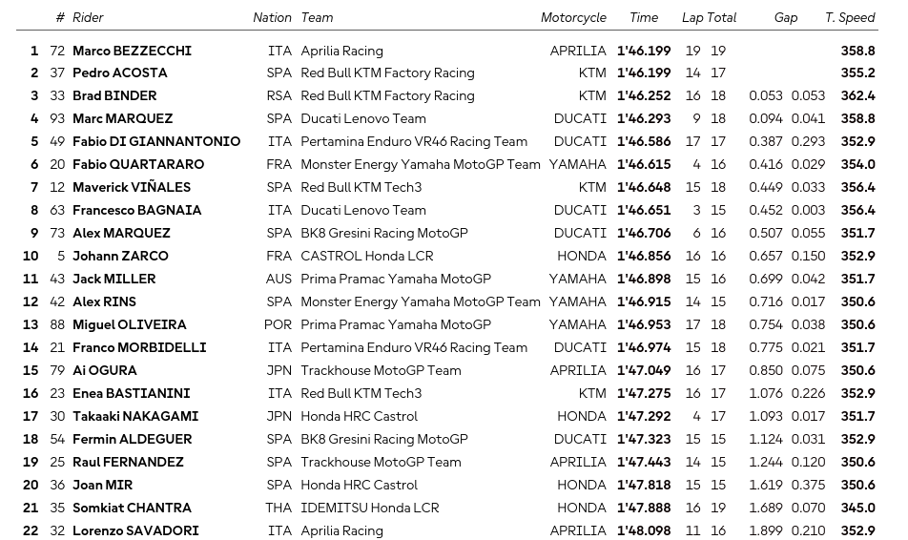
Task: Click the Motorcycle column header
Action: point(573,17)
